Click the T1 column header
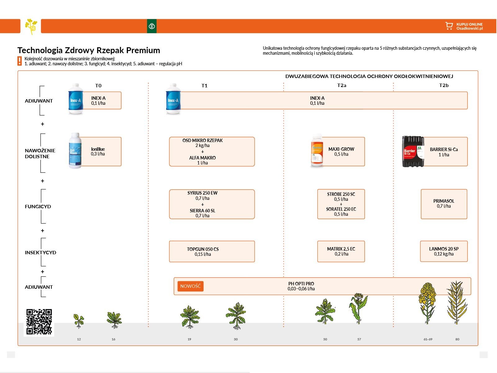497x373 pixels. pyautogui.click(x=204, y=85)
